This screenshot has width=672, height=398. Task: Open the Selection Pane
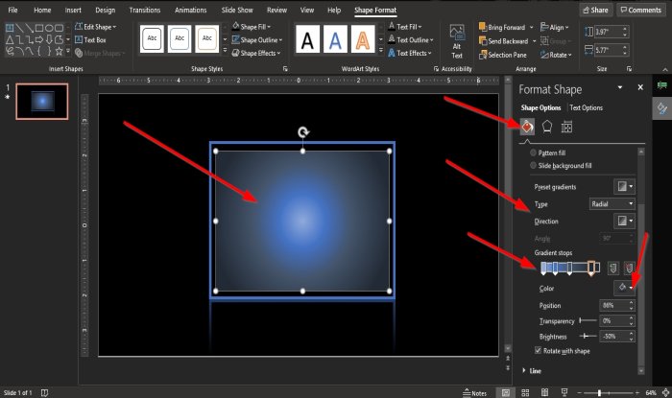click(503, 55)
